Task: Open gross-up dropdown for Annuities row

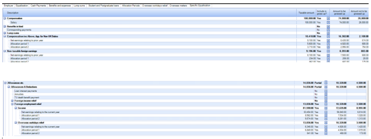Action: pos(326,94)
